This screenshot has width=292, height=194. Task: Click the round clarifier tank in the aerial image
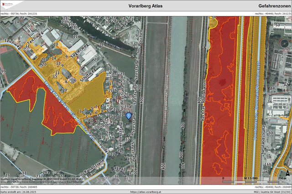285,44
